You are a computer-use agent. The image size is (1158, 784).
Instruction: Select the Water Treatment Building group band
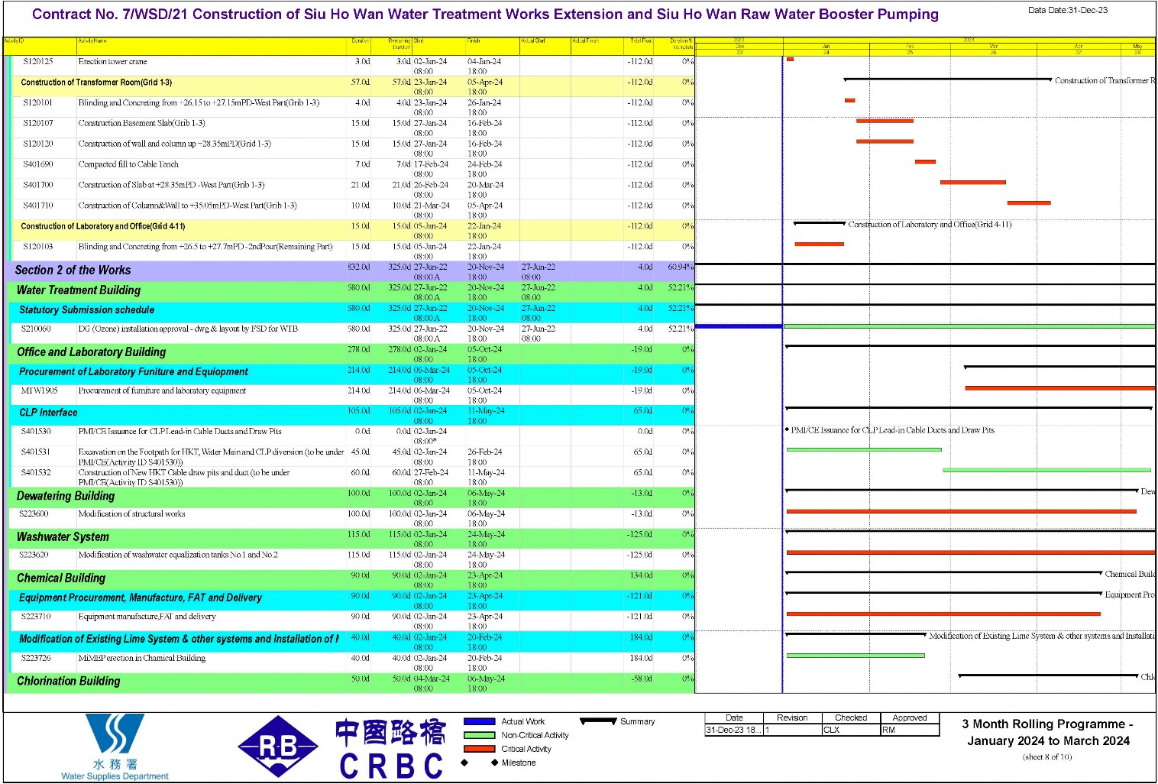tap(351, 291)
